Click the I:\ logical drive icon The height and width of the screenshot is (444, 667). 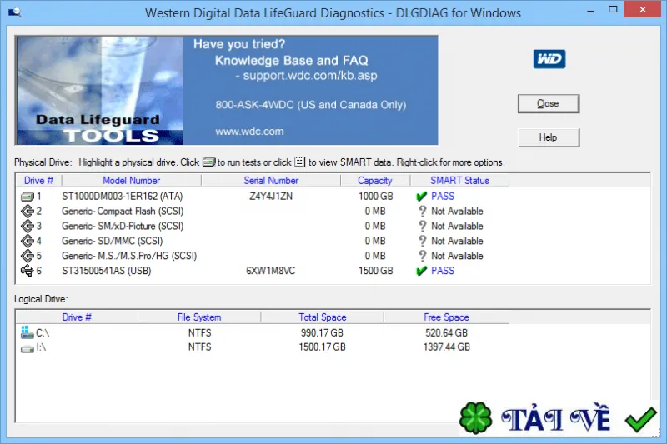(x=28, y=348)
